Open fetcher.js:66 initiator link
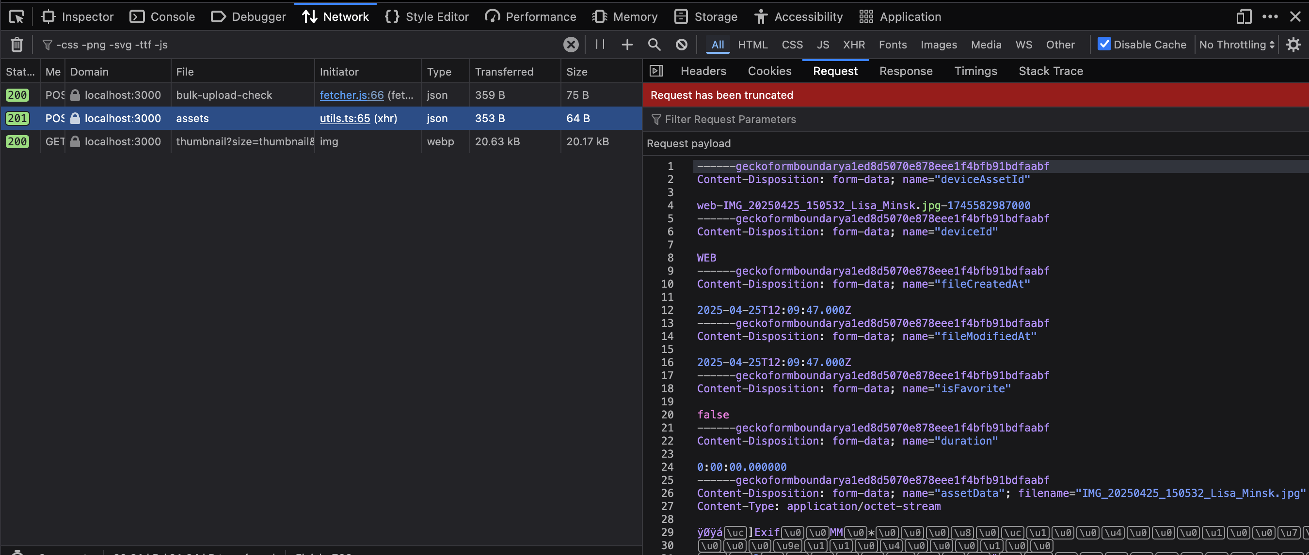1309x555 pixels. click(x=351, y=95)
